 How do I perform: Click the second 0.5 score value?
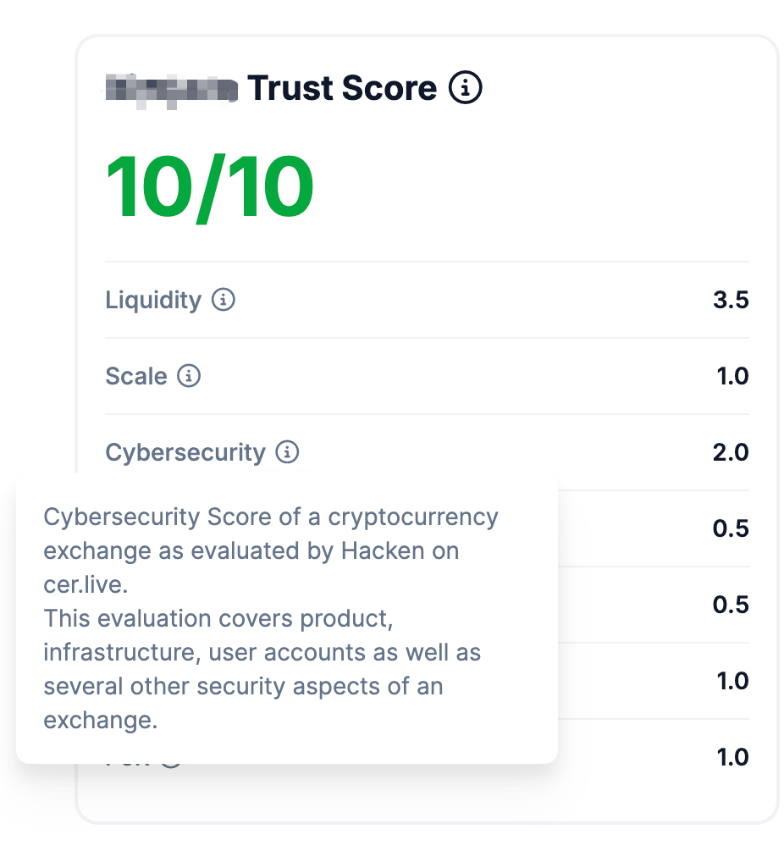[731, 605]
